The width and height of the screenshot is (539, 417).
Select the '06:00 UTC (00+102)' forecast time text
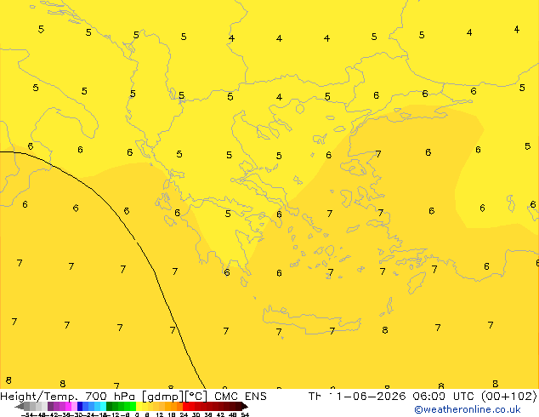(x=474, y=396)
